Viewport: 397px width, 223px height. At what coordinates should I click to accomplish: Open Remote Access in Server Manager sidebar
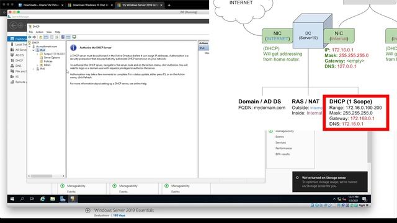point(17,82)
